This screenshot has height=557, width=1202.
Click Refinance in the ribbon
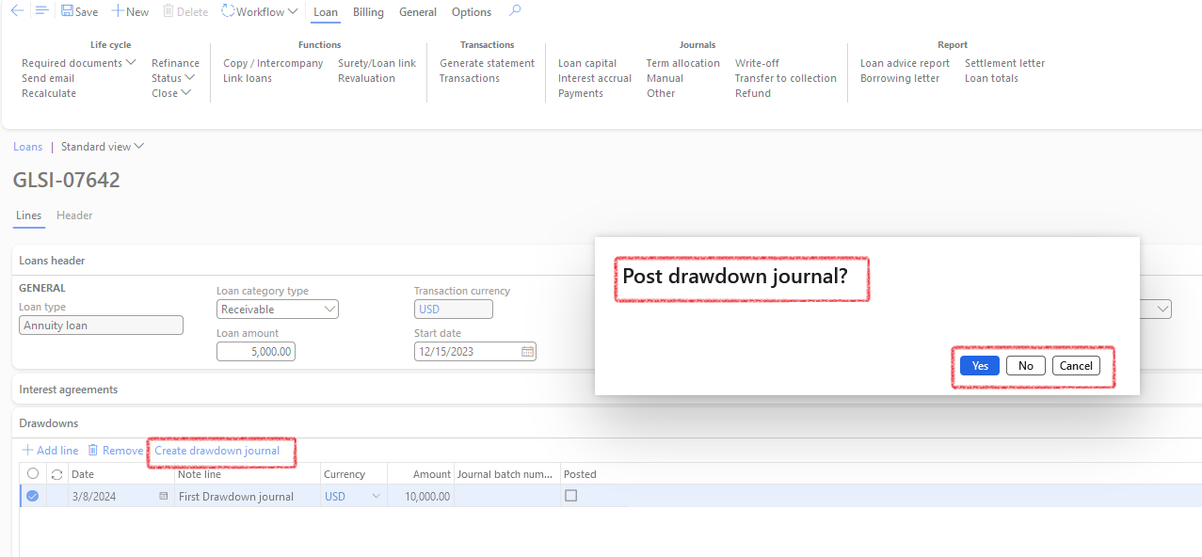coord(176,63)
